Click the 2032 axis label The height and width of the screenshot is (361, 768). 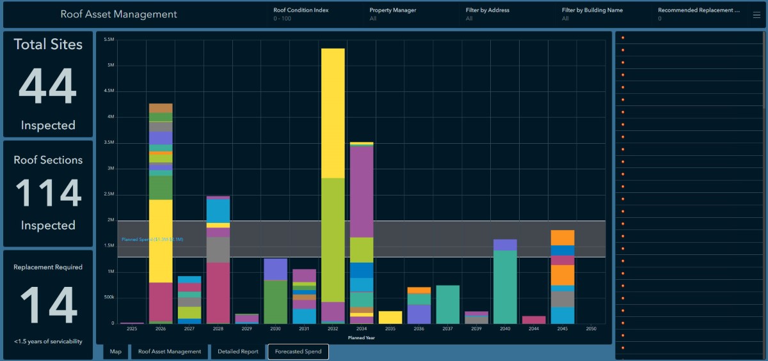tap(333, 328)
